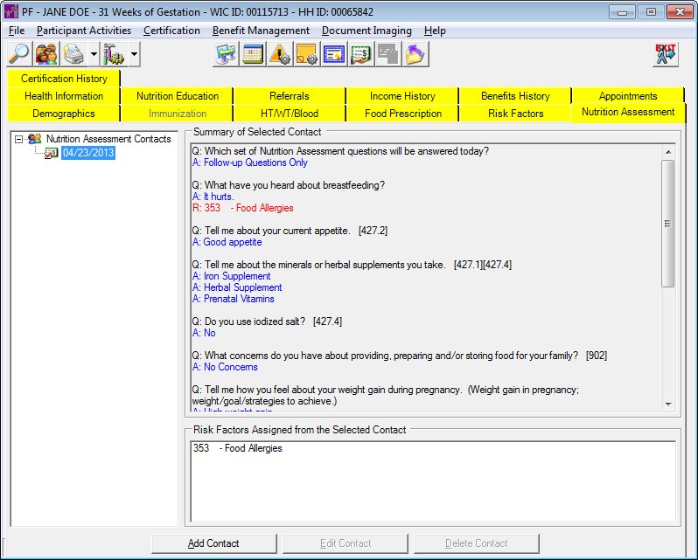
Task: Click the application icon in title bar
Action: pos(11,11)
